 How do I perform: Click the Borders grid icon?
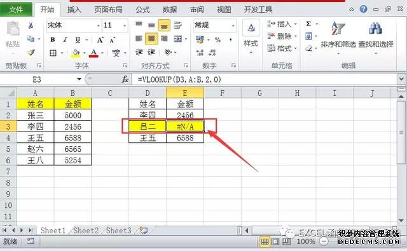53,53
